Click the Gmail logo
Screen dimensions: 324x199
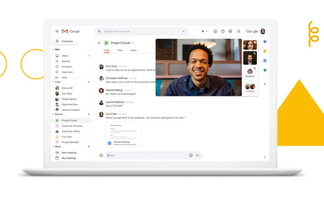[71, 31]
